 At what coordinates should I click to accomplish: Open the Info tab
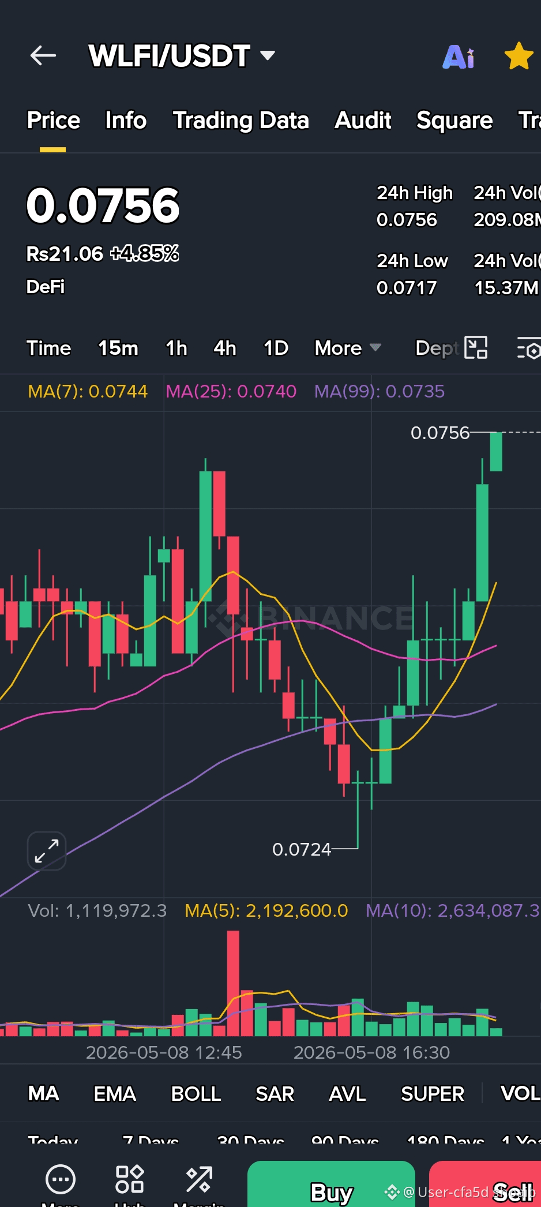126,121
